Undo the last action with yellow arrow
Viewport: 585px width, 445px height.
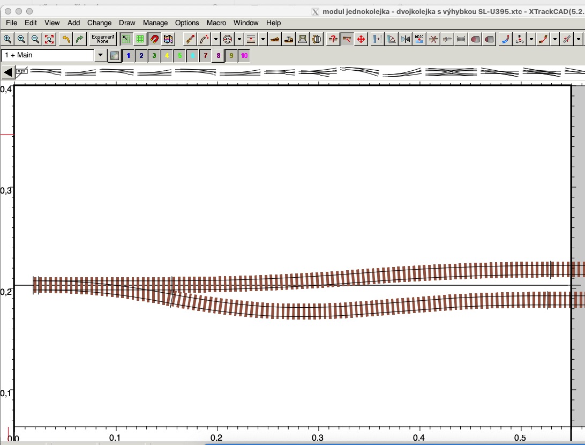[66, 39]
